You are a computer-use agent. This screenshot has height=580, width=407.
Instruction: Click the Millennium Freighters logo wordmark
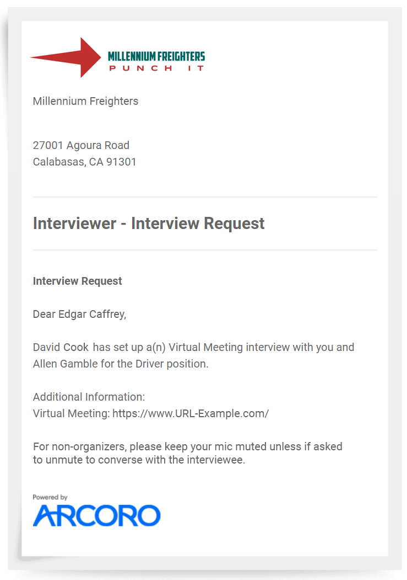(156, 56)
